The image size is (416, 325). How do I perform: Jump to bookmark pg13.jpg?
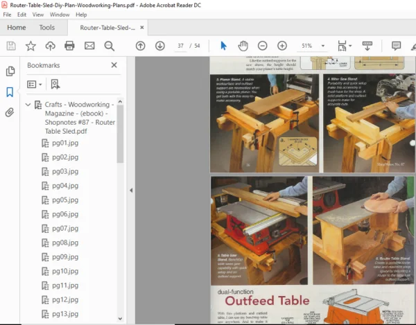pos(65,314)
